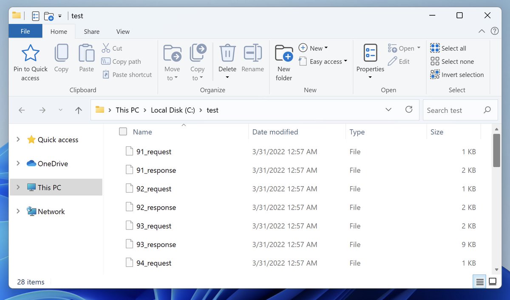Expand the Network tree node
Screen dimensions: 510x300
click(18, 211)
